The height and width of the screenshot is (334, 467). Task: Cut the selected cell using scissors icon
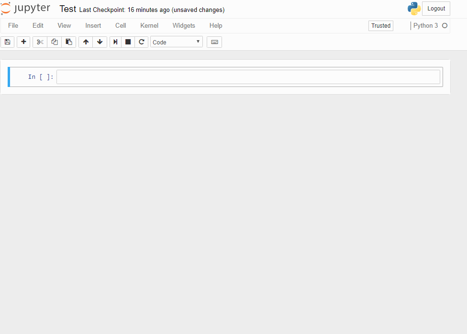coord(40,42)
